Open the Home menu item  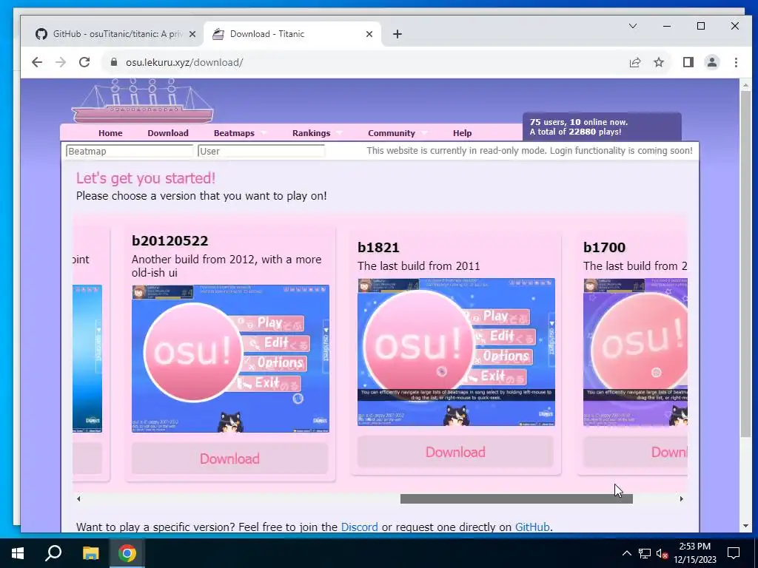coord(110,133)
